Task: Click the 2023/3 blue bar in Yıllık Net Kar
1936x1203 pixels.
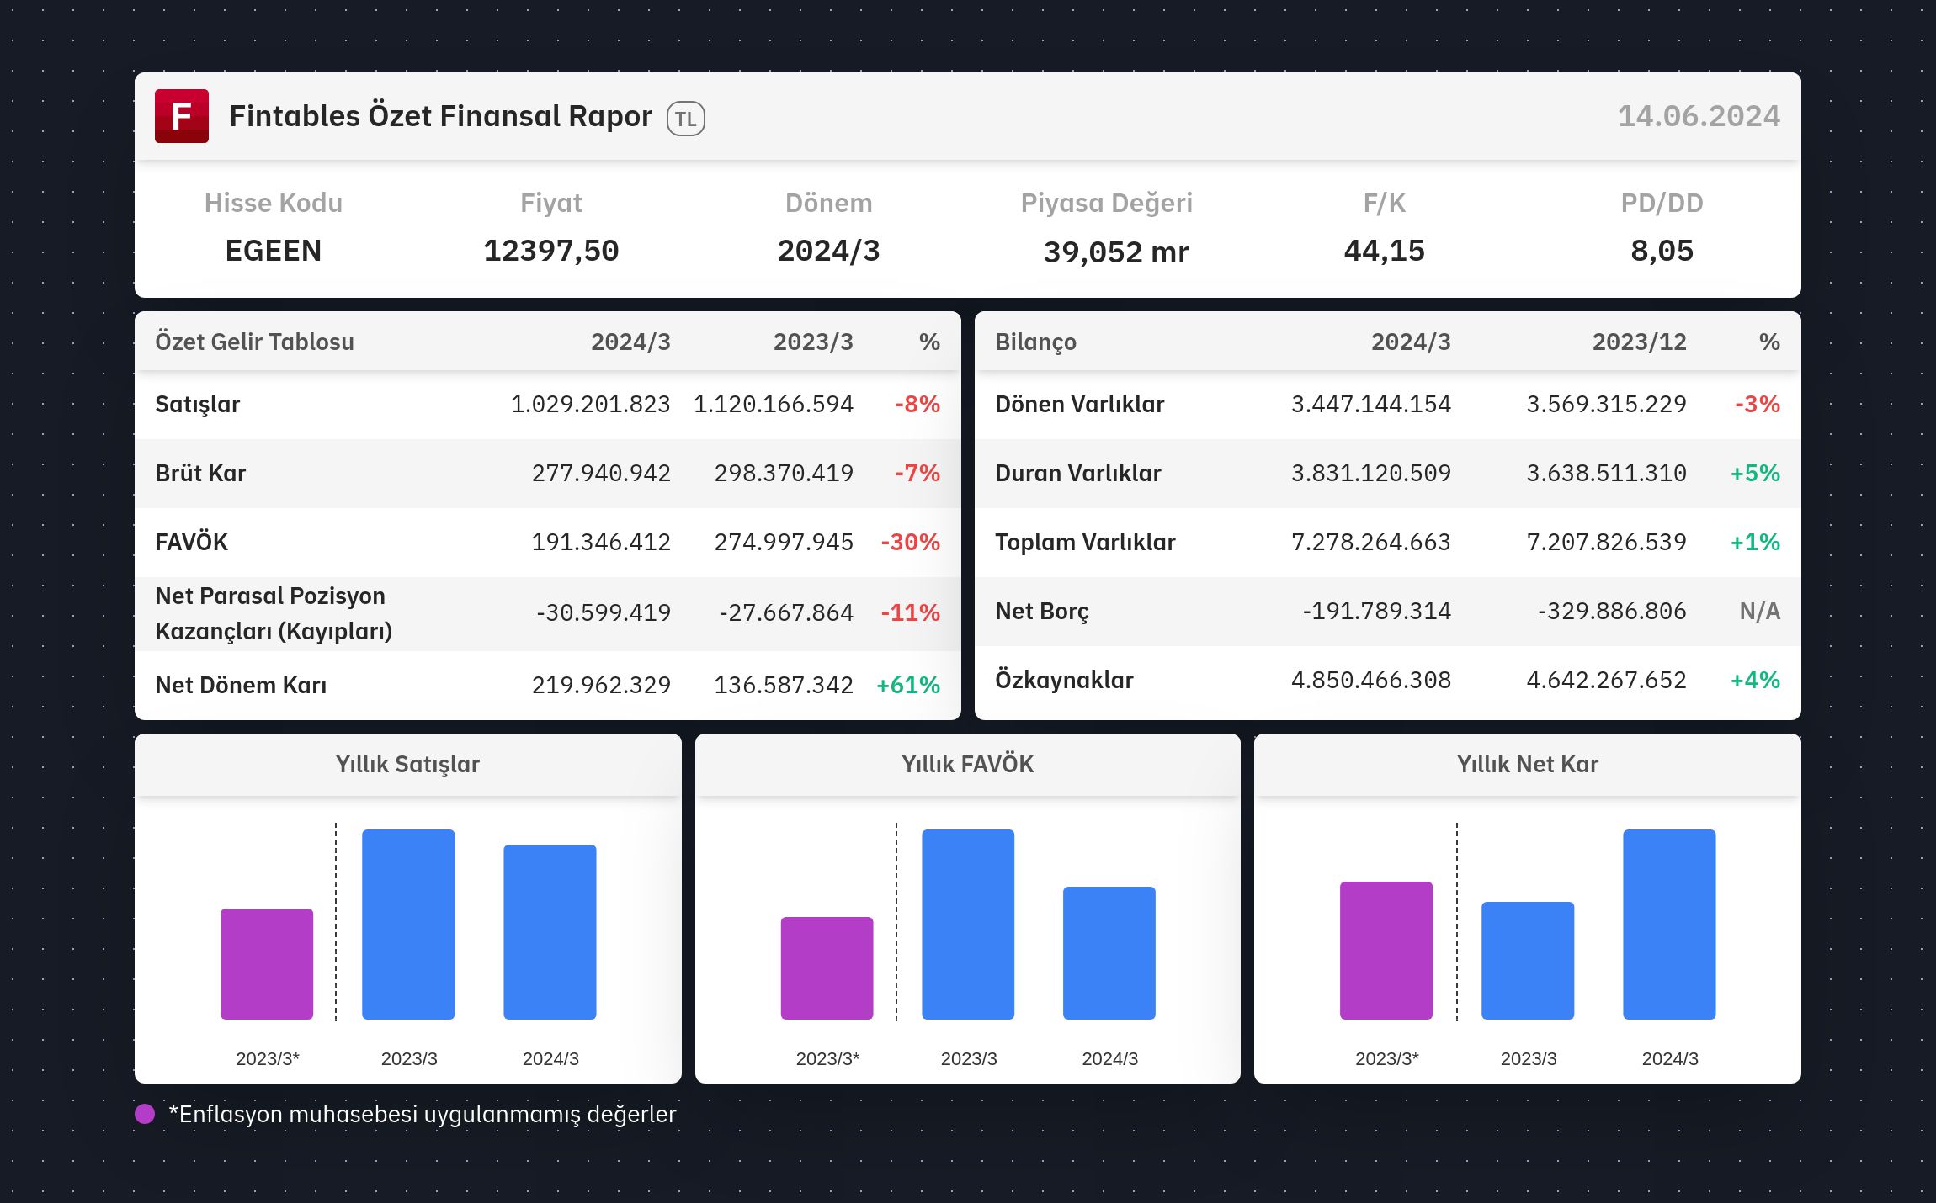Action: pyautogui.click(x=1528, y=961)
